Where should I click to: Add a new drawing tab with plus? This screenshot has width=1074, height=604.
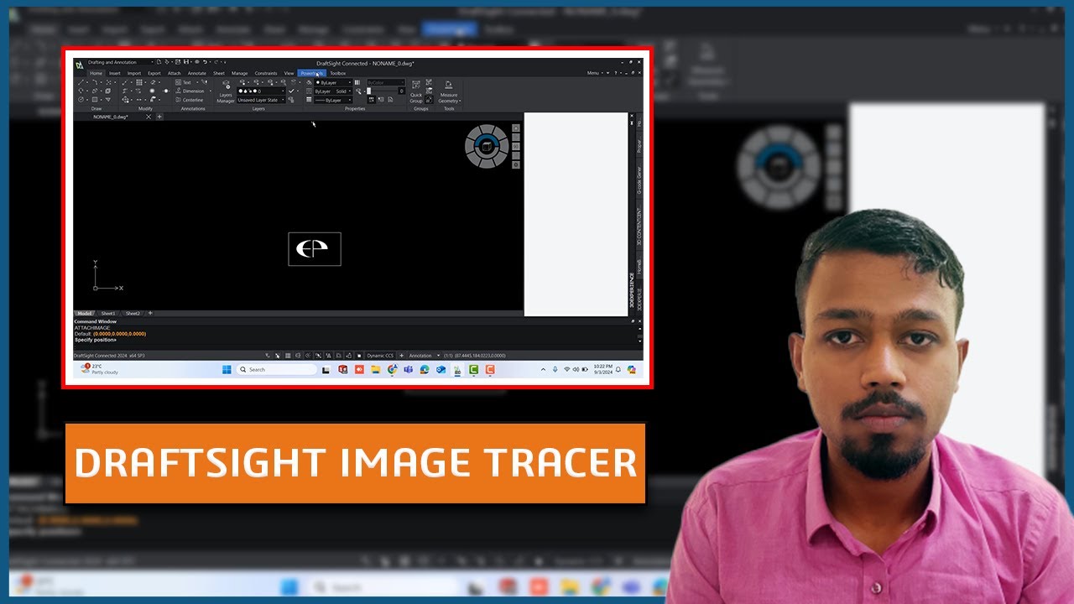coord(159,117)
